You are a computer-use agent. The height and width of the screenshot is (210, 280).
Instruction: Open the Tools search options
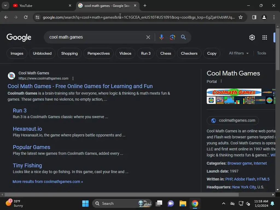(x=261, y=53)
